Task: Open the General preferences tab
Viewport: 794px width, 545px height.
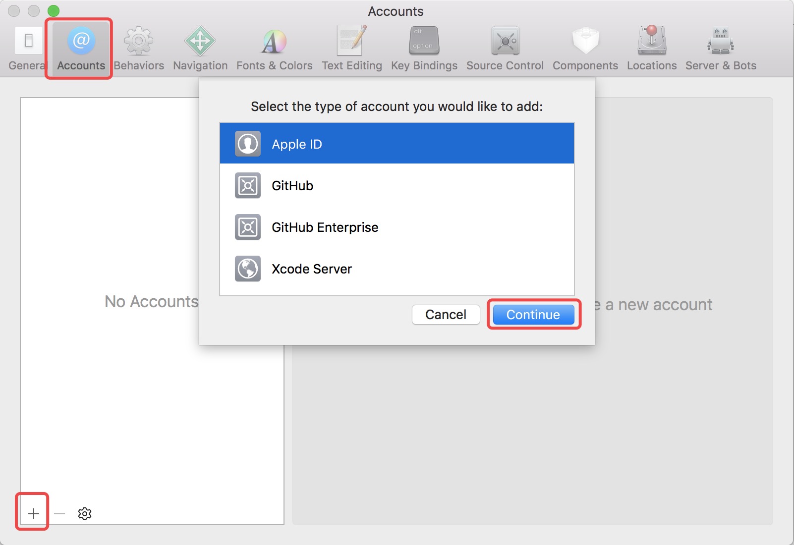Action: point(28,49)
